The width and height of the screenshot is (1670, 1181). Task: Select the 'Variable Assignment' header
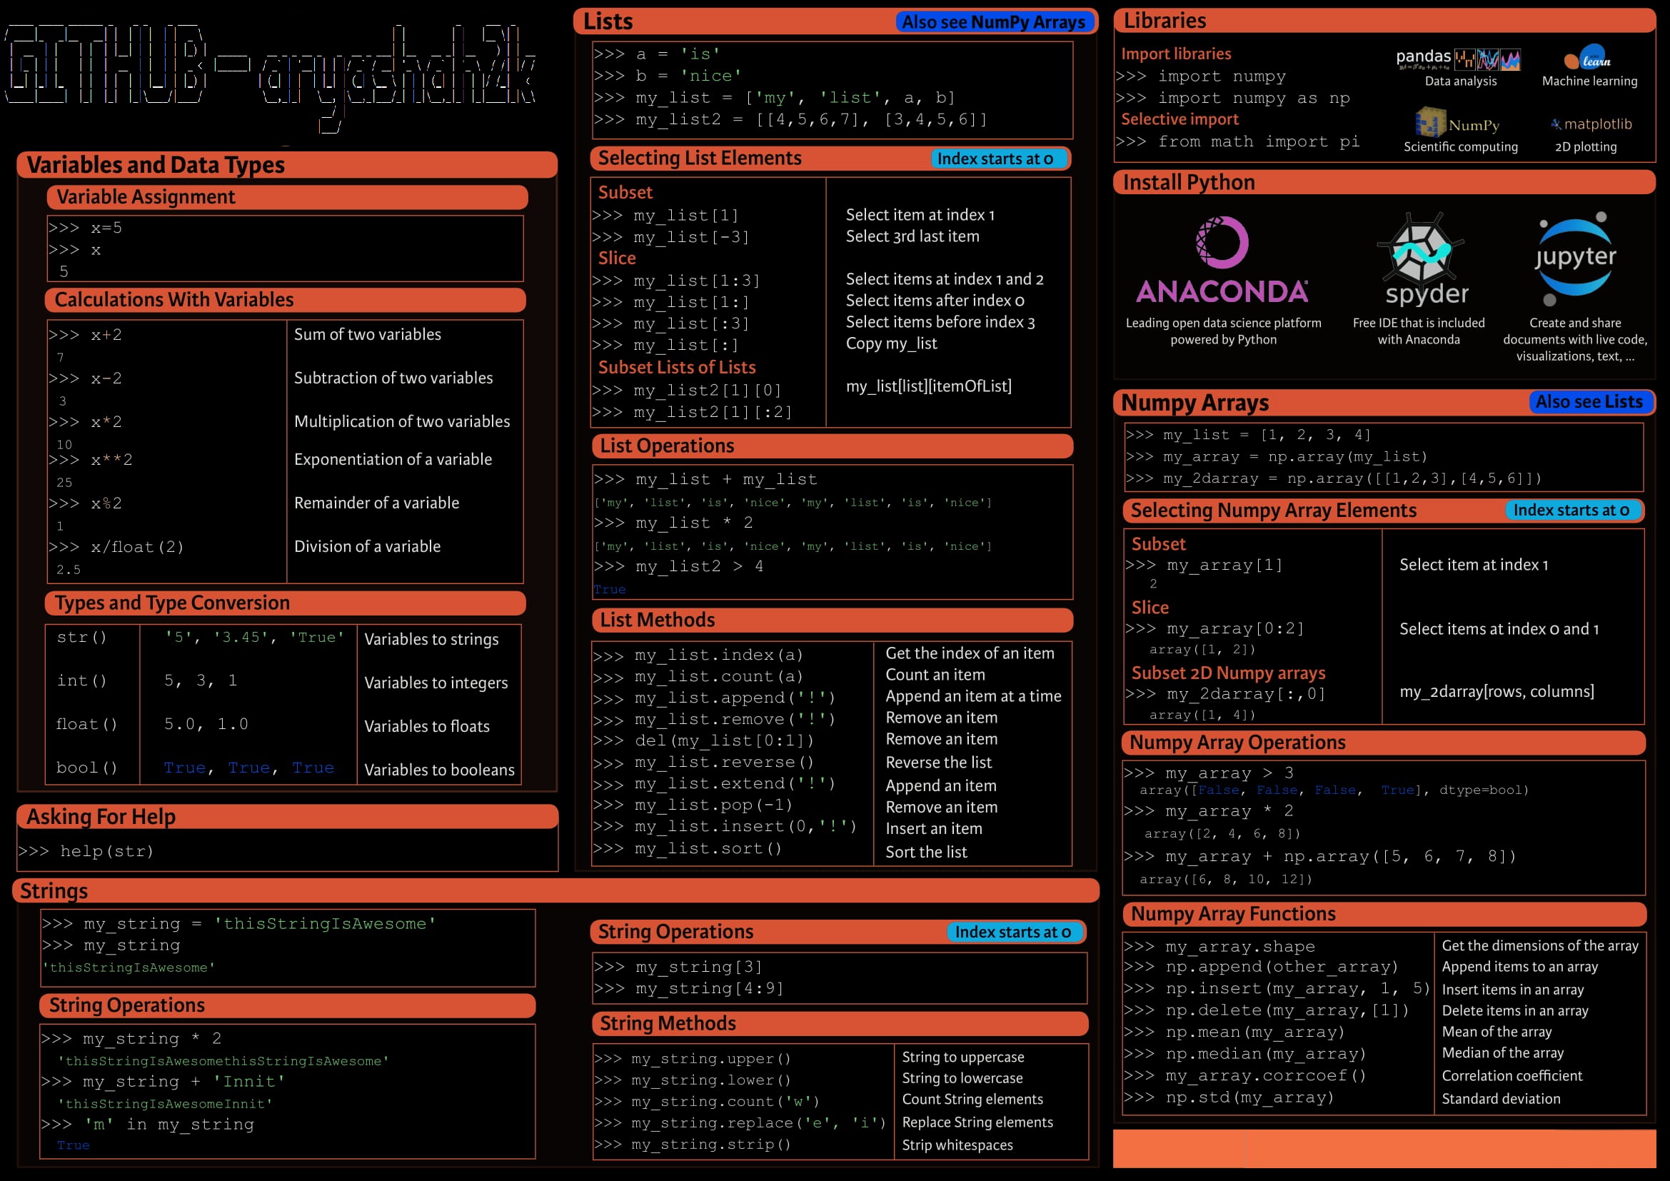(287, 197)
